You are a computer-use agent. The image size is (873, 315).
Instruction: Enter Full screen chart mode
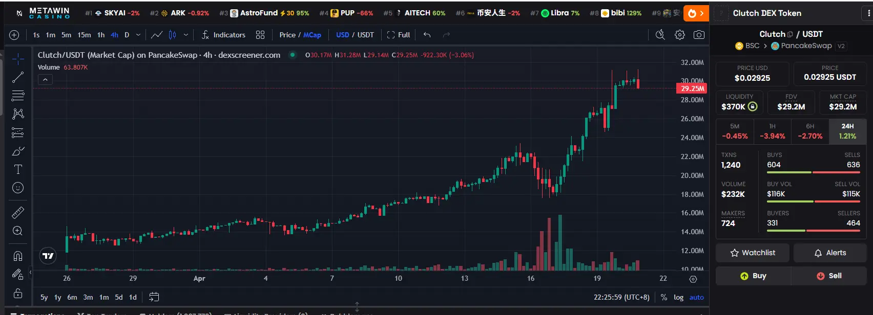pyautogui.click(x=399, y=35)
